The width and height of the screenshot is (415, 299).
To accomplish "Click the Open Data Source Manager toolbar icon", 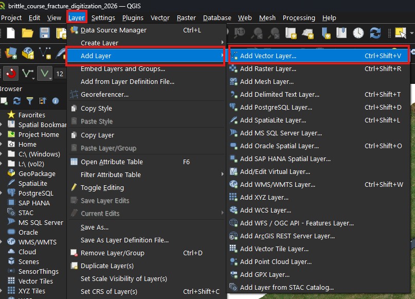I will [x=11, y=53].
